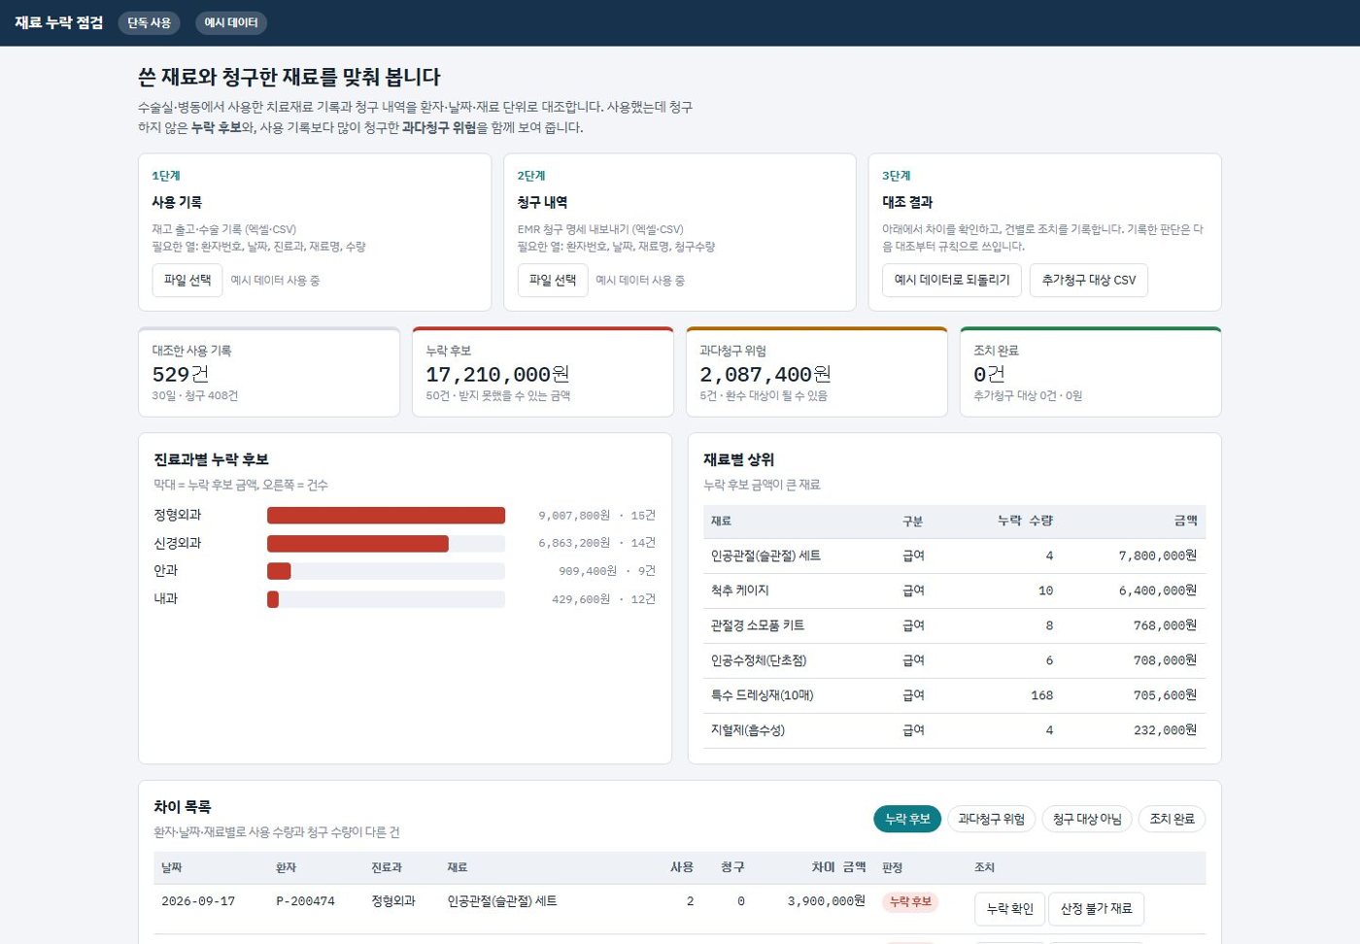
Task: Select the 대조한 사용 기록 529건 card
Action: coord(269,372)
